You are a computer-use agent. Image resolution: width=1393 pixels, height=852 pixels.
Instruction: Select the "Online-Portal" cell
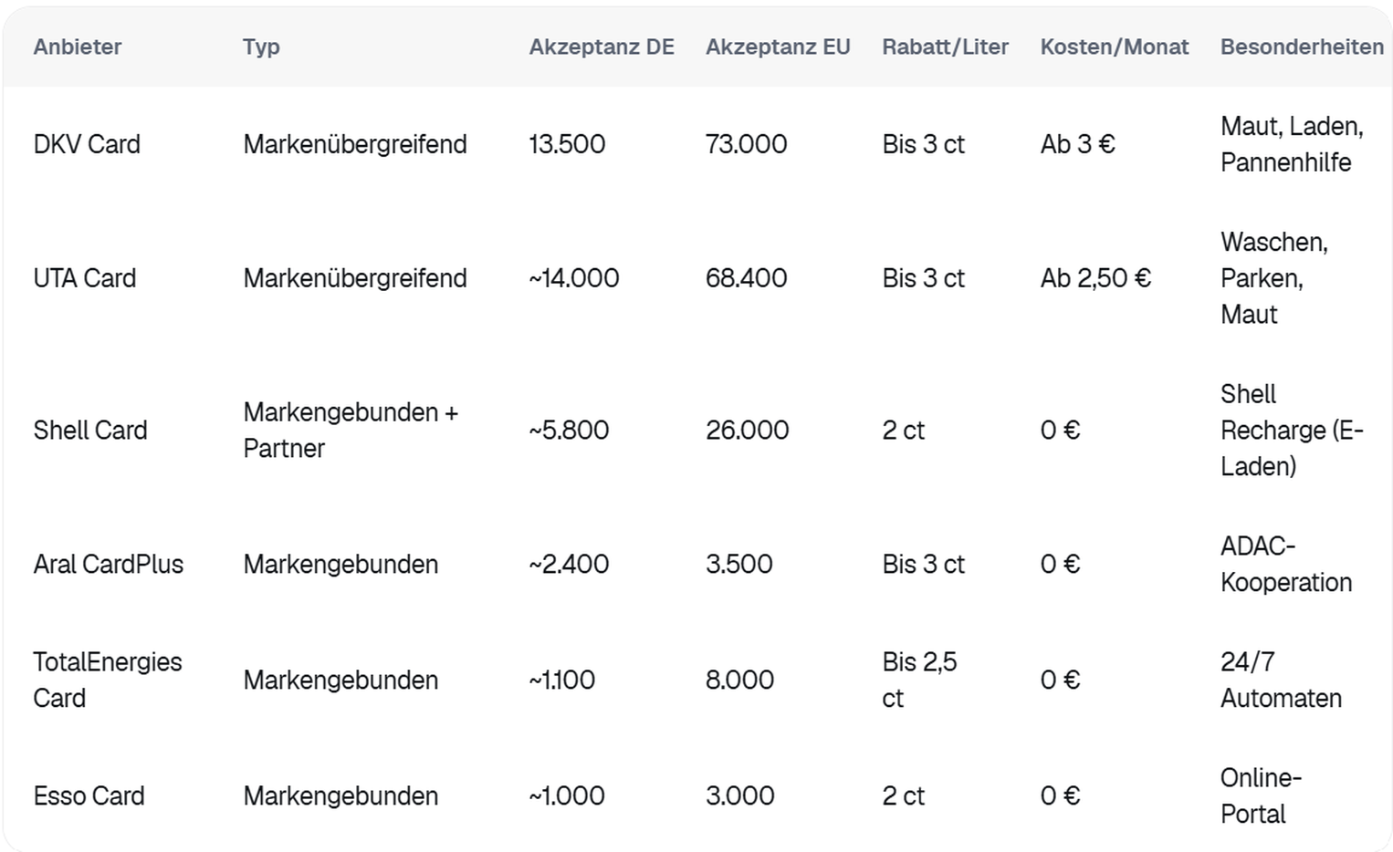point(1261,796)
